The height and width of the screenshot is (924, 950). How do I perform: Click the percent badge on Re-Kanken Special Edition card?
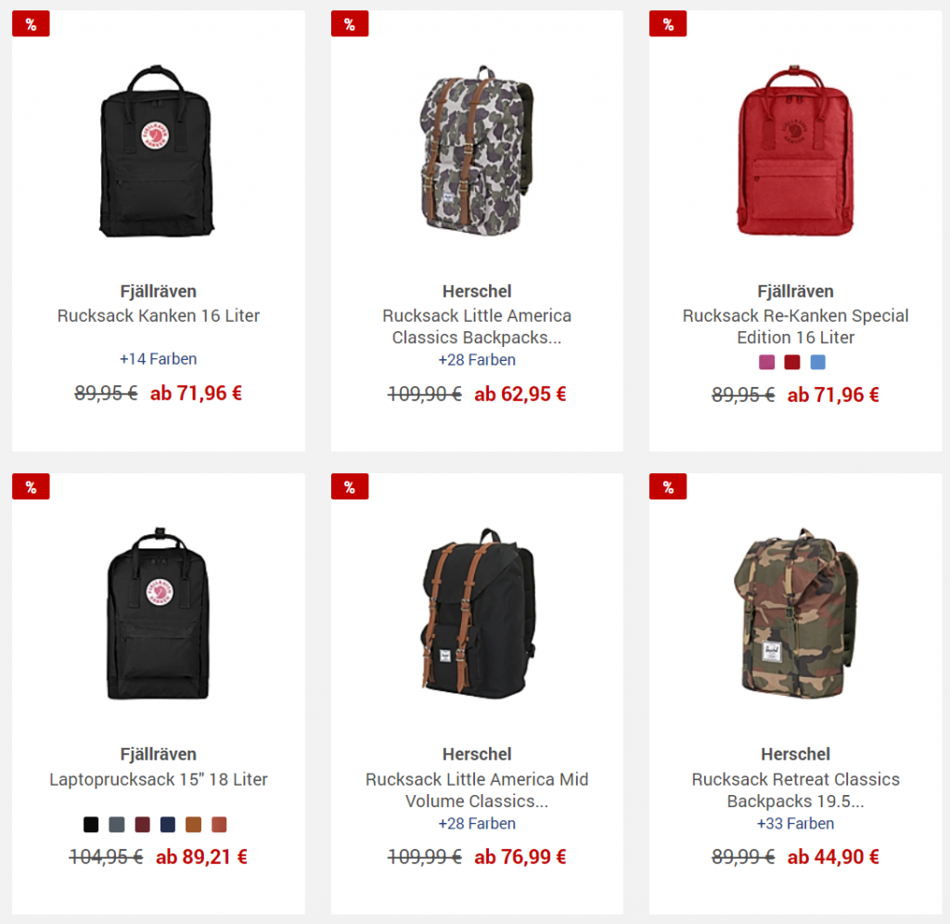[668, 24]
